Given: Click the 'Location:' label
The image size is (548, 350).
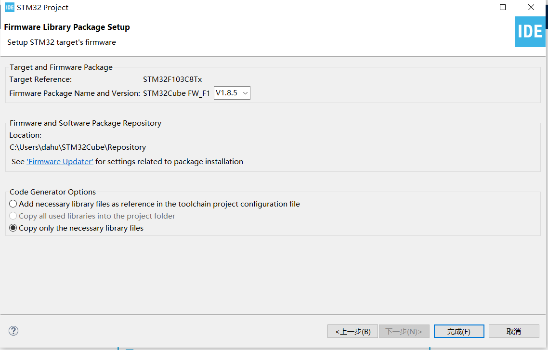Looking at the screenshot, I should [25, 135].
